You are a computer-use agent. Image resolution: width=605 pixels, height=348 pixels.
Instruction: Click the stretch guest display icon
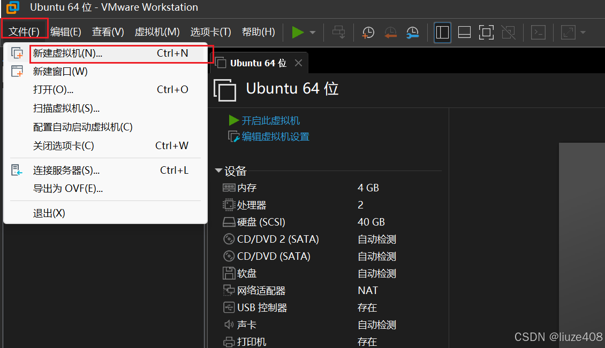[x=568, y=33]
